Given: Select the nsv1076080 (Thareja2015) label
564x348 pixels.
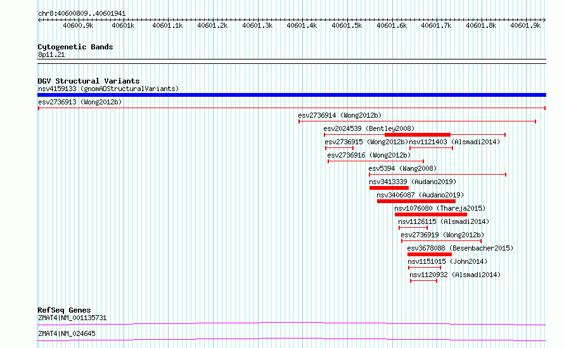Looking at the screenshot, I should [440, 208].
